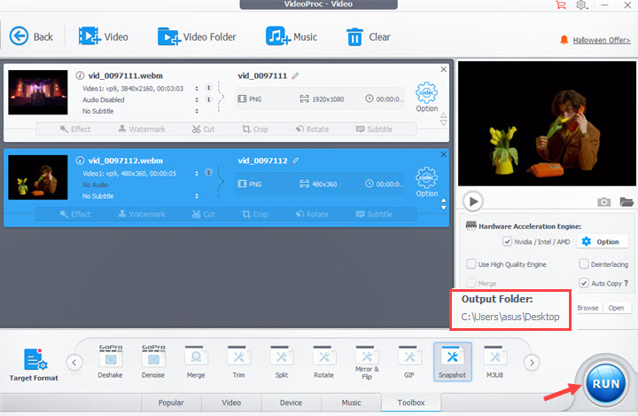This screenshot has width=638, height=416.
Task: Open Crop tool for vid_0097112
Action: coord(255,215)
